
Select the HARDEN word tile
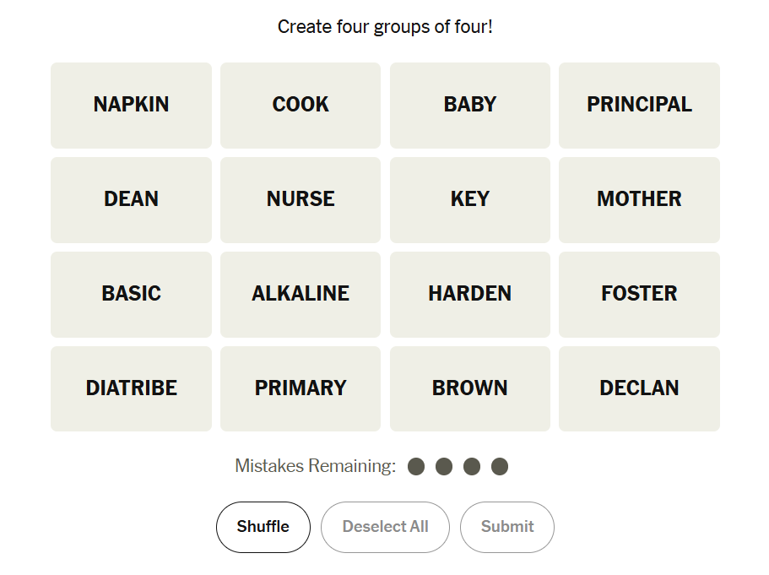point(470,294)
